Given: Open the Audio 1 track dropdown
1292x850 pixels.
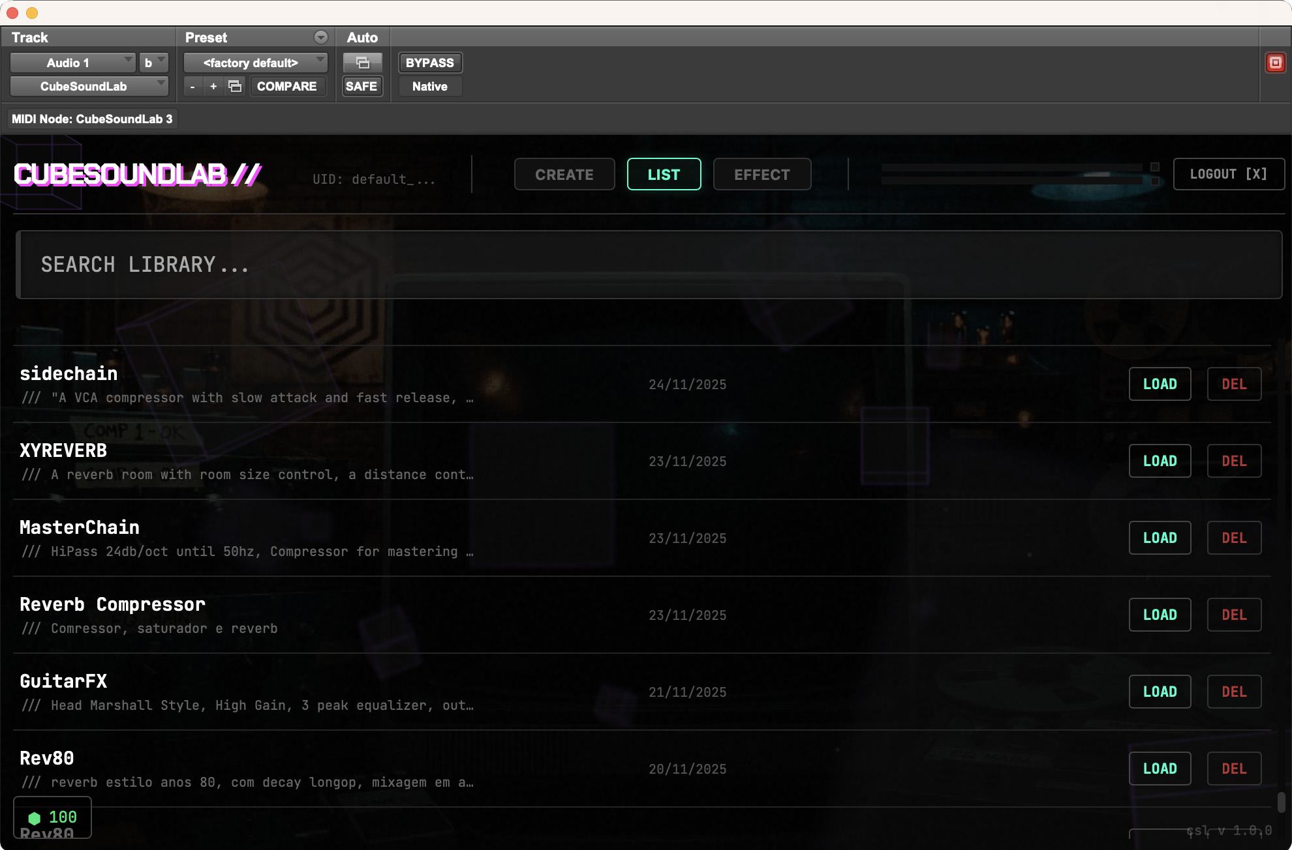Looking at the screenshot, I should pos(73,63).
